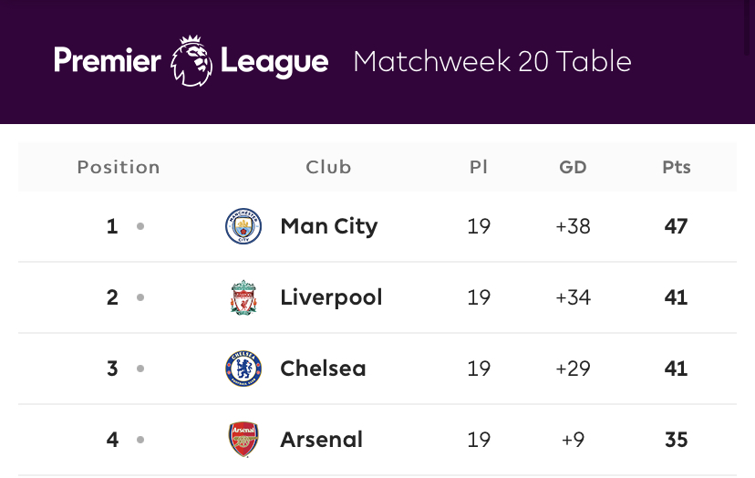Click the Premier League lion logo
755x478 pixels.
tap(191, 61)
